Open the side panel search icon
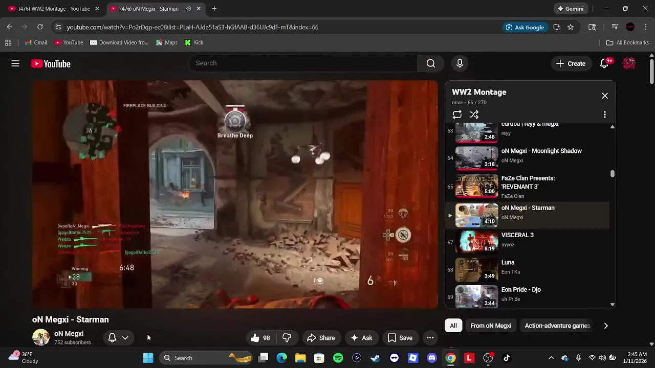655x368 pixels. [592, 27]
